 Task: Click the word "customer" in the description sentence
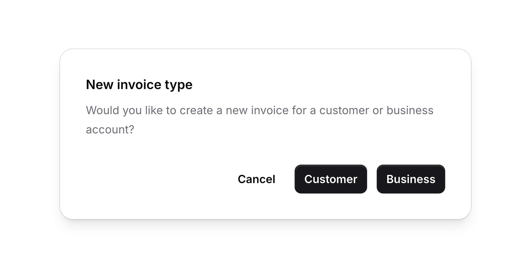click(344, 110)
